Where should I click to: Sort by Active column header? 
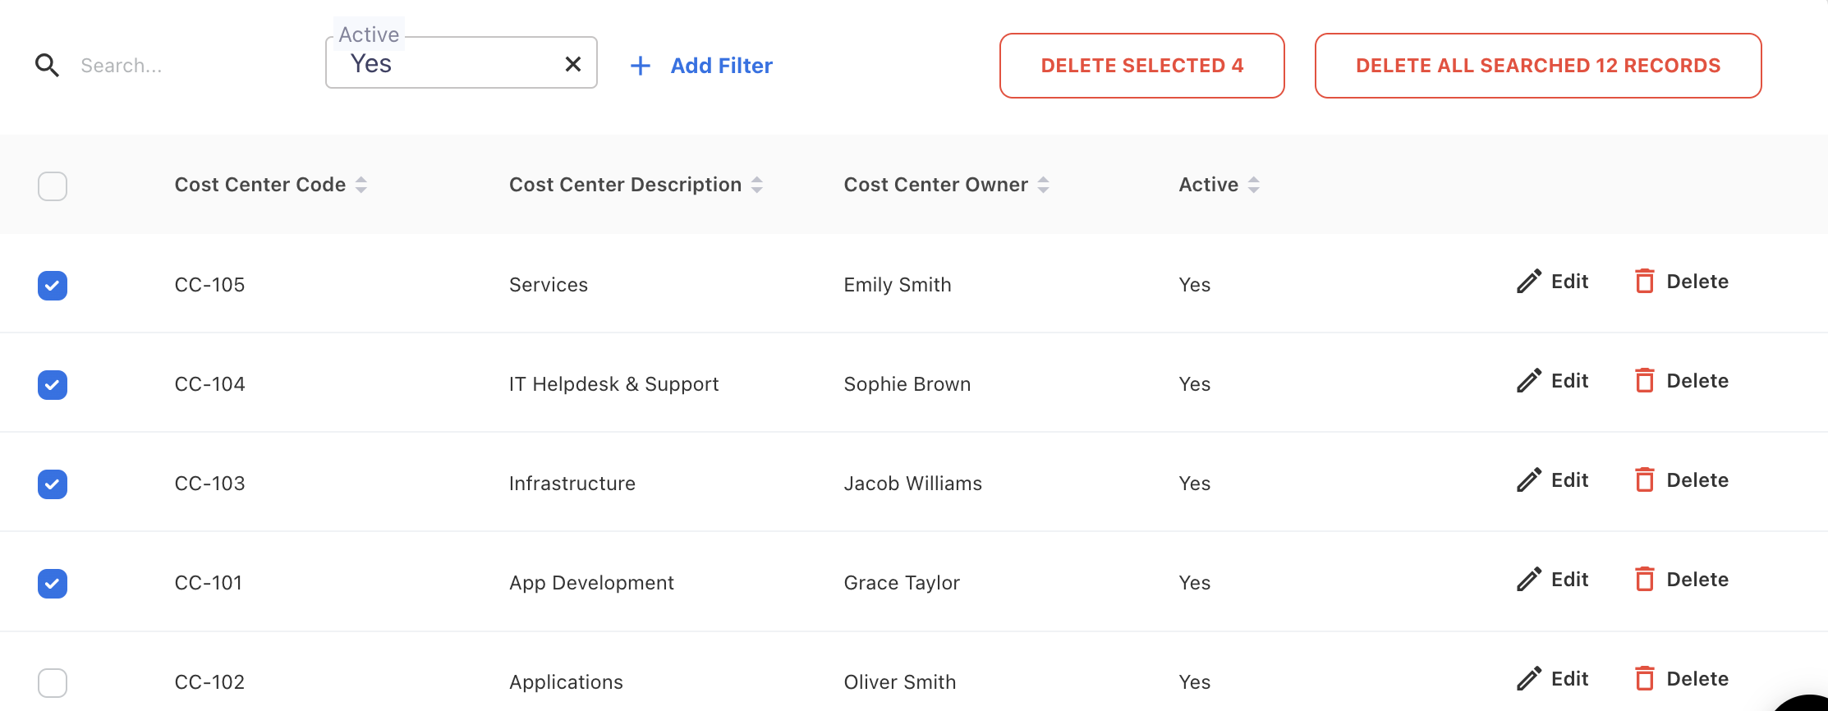coord(1208,186)
